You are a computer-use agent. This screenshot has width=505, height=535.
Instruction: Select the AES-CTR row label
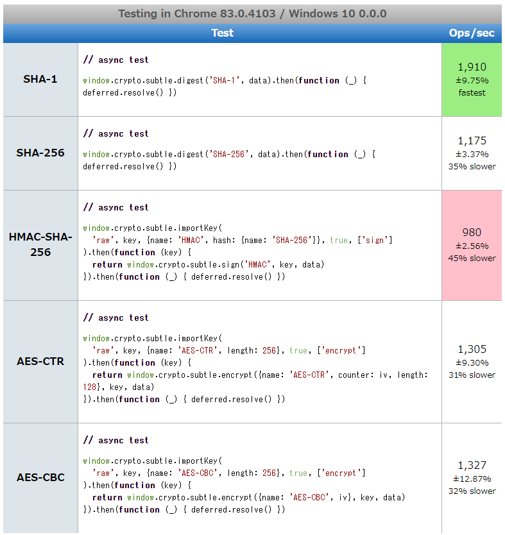[40, 361]
